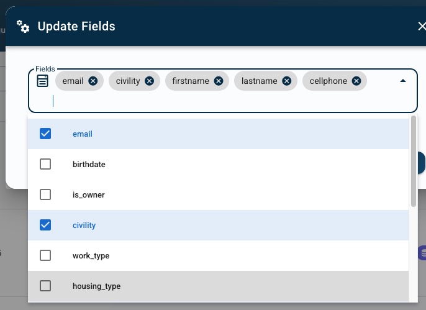Click the cellphone chip text
This screenshot has width=426, height=310.
pos(328,81)
